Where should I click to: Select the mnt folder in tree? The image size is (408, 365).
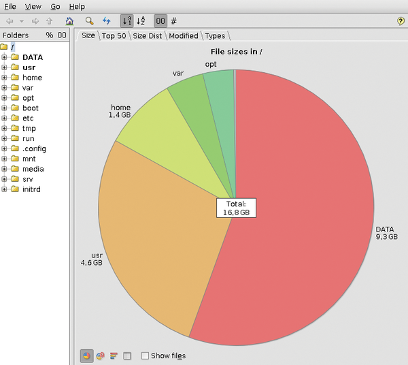[x=29, y=159]
